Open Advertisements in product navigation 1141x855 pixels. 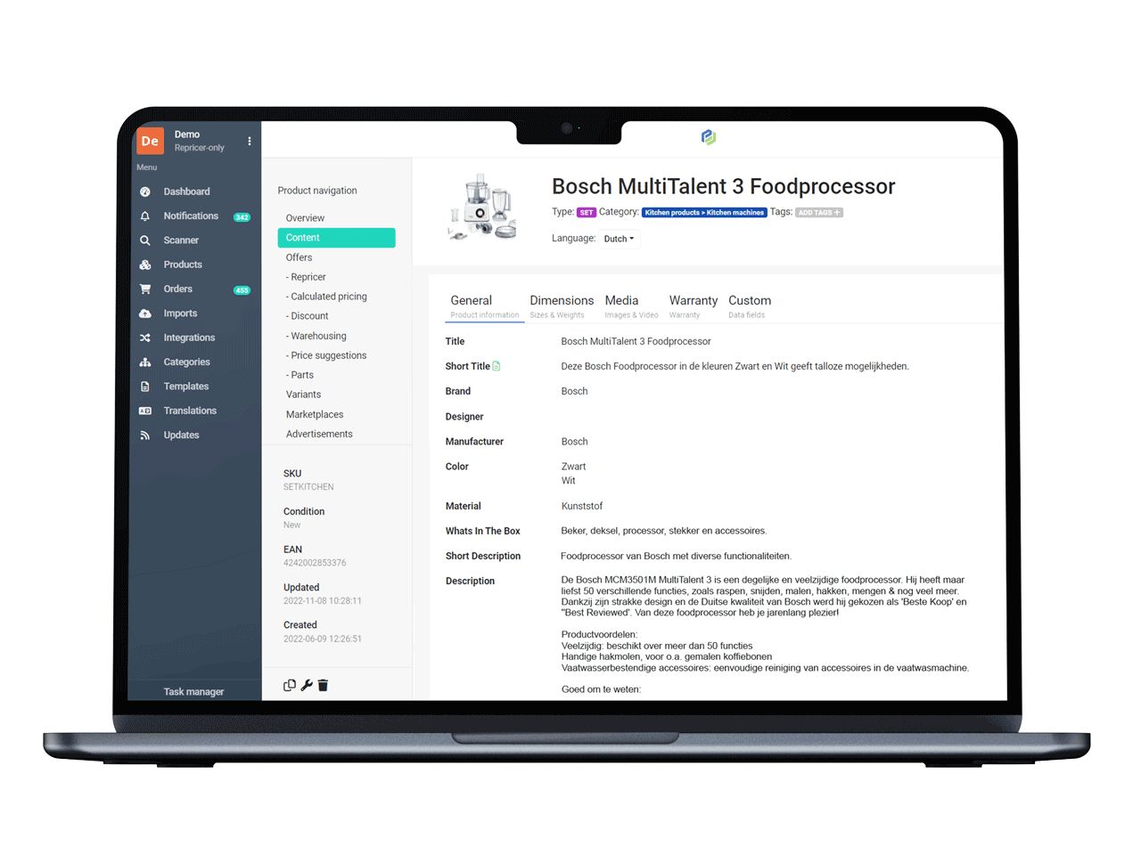(x=319, y=434)
